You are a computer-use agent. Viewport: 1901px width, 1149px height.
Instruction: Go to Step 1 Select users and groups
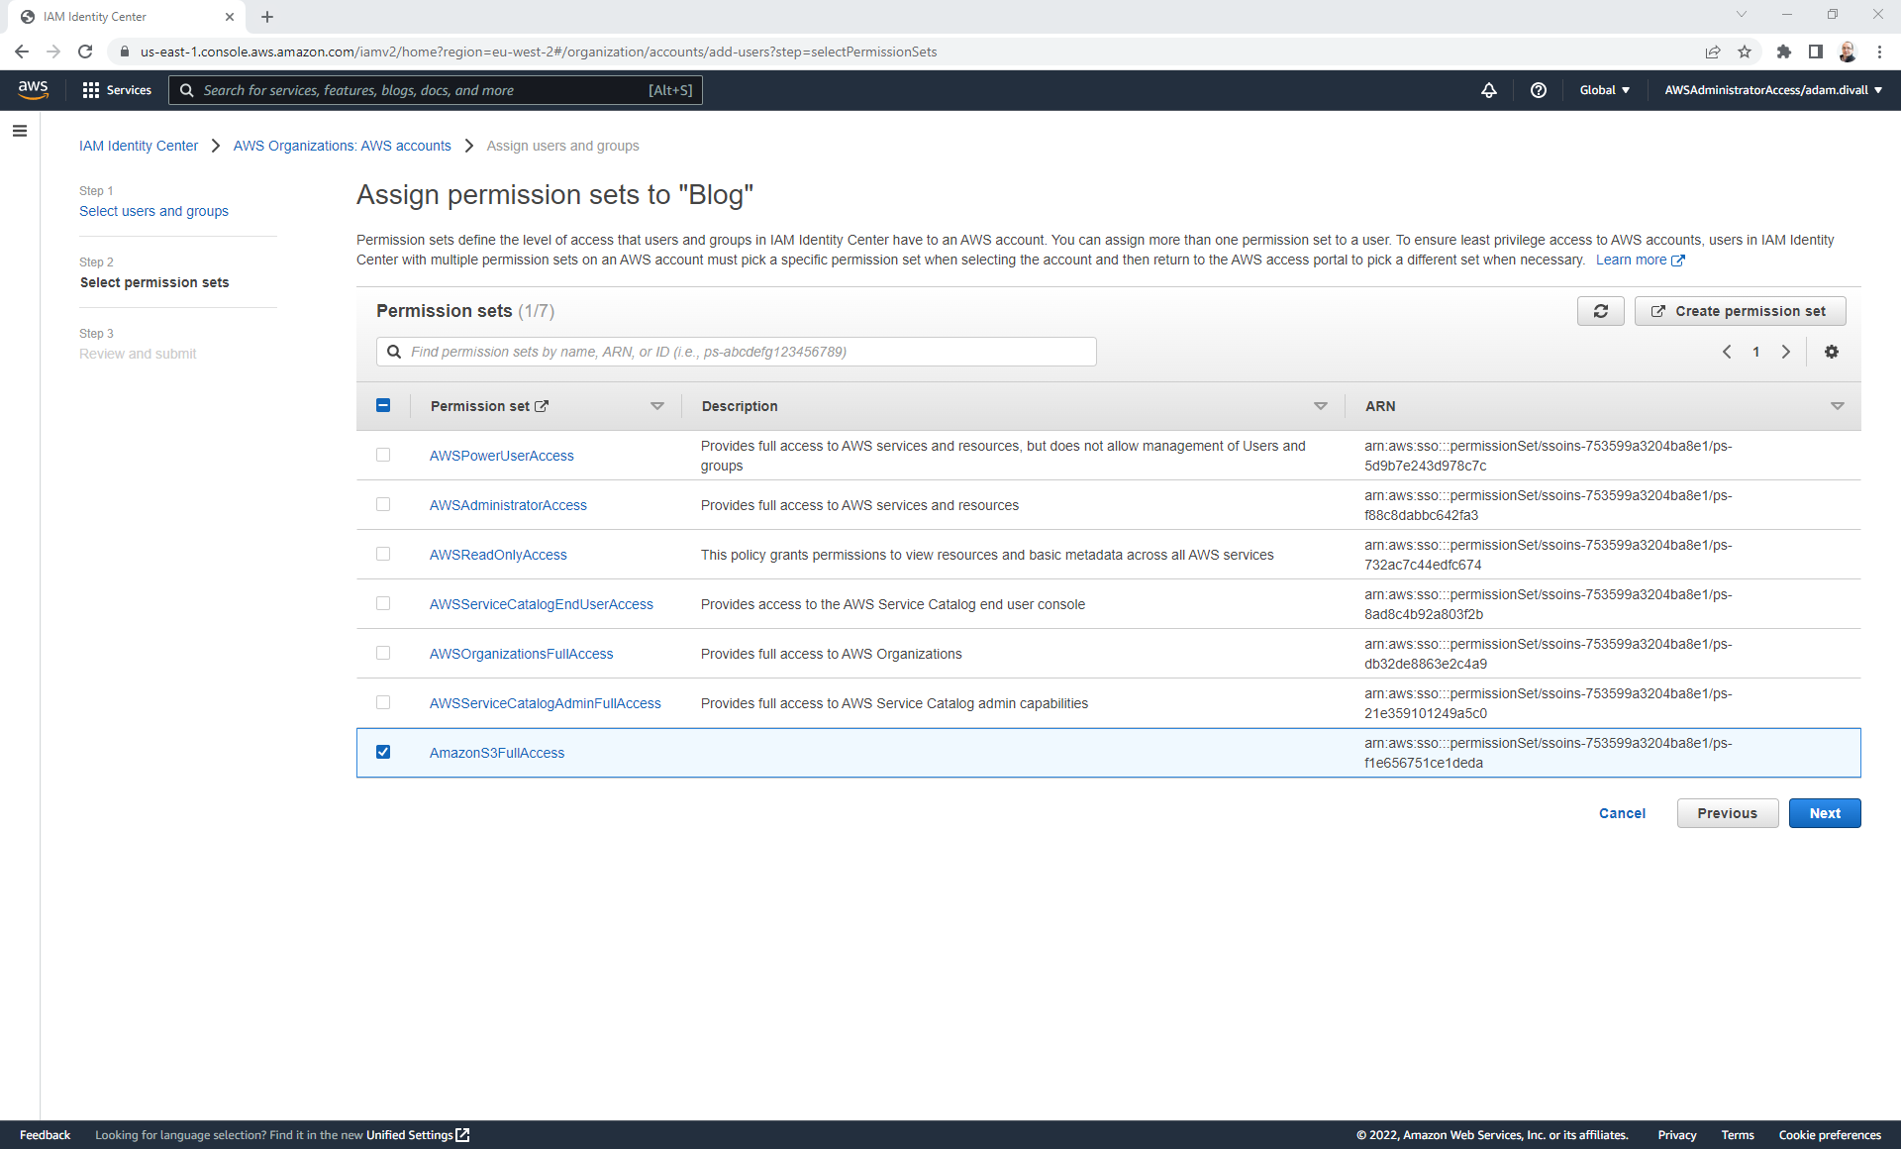pyautogui.click(x=153, y=211)
